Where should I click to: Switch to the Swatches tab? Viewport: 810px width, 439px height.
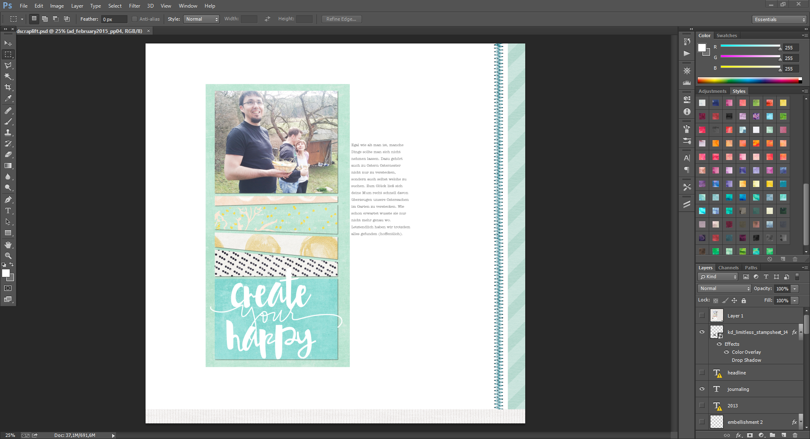(x=726, y=35)
